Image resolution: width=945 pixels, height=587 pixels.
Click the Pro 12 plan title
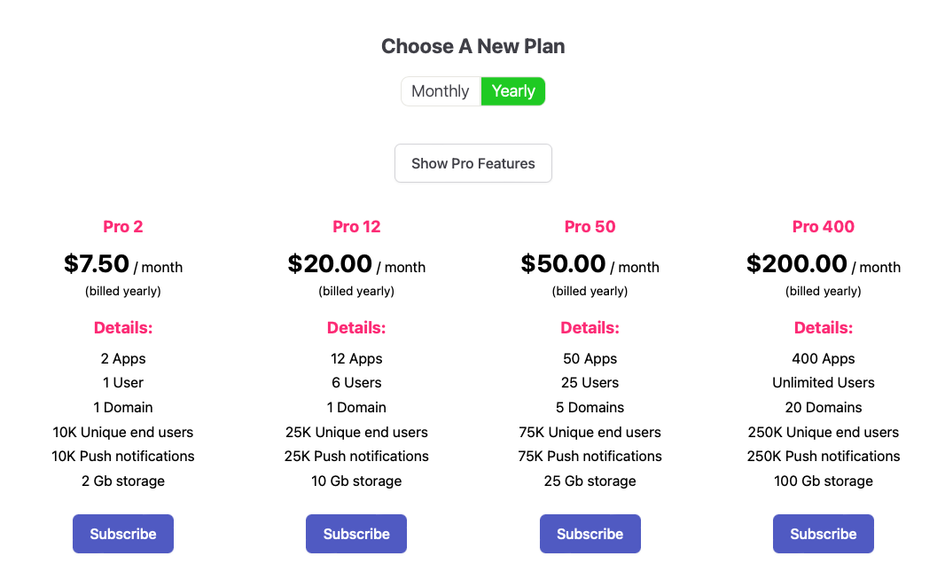pos(356,227)
